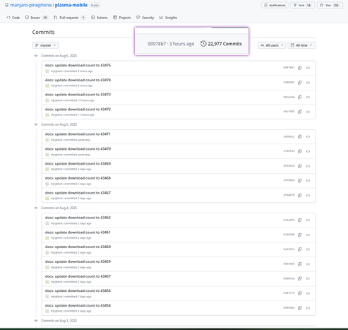
Task: Open the All time date filter
Action: [x=301, y=45]
